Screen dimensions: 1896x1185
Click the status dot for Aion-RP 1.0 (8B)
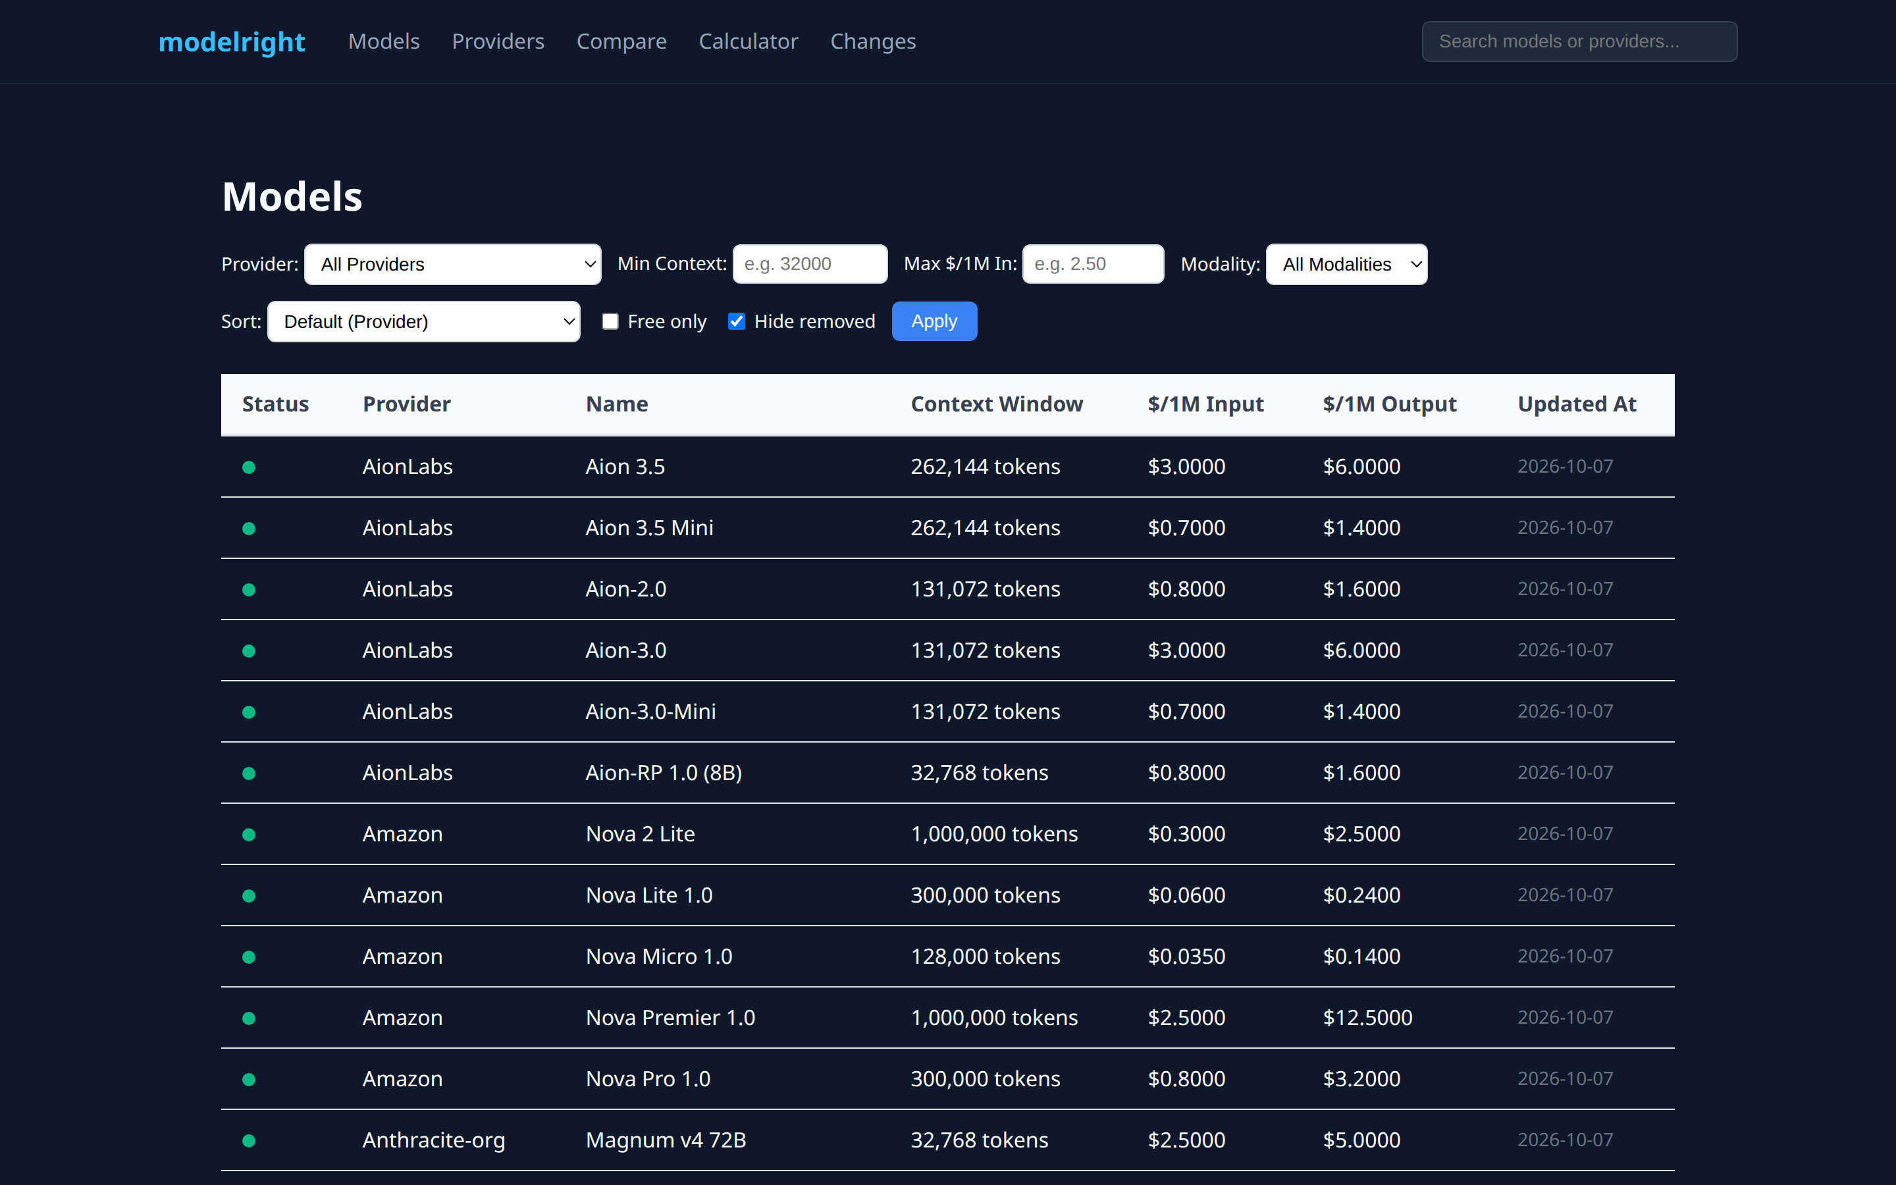click(x=249, y=774)
